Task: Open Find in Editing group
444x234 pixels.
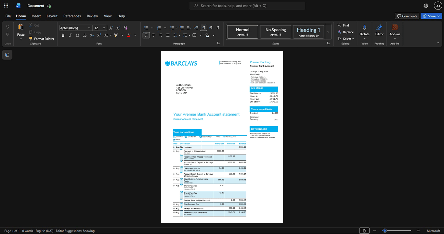Action: 343,25
